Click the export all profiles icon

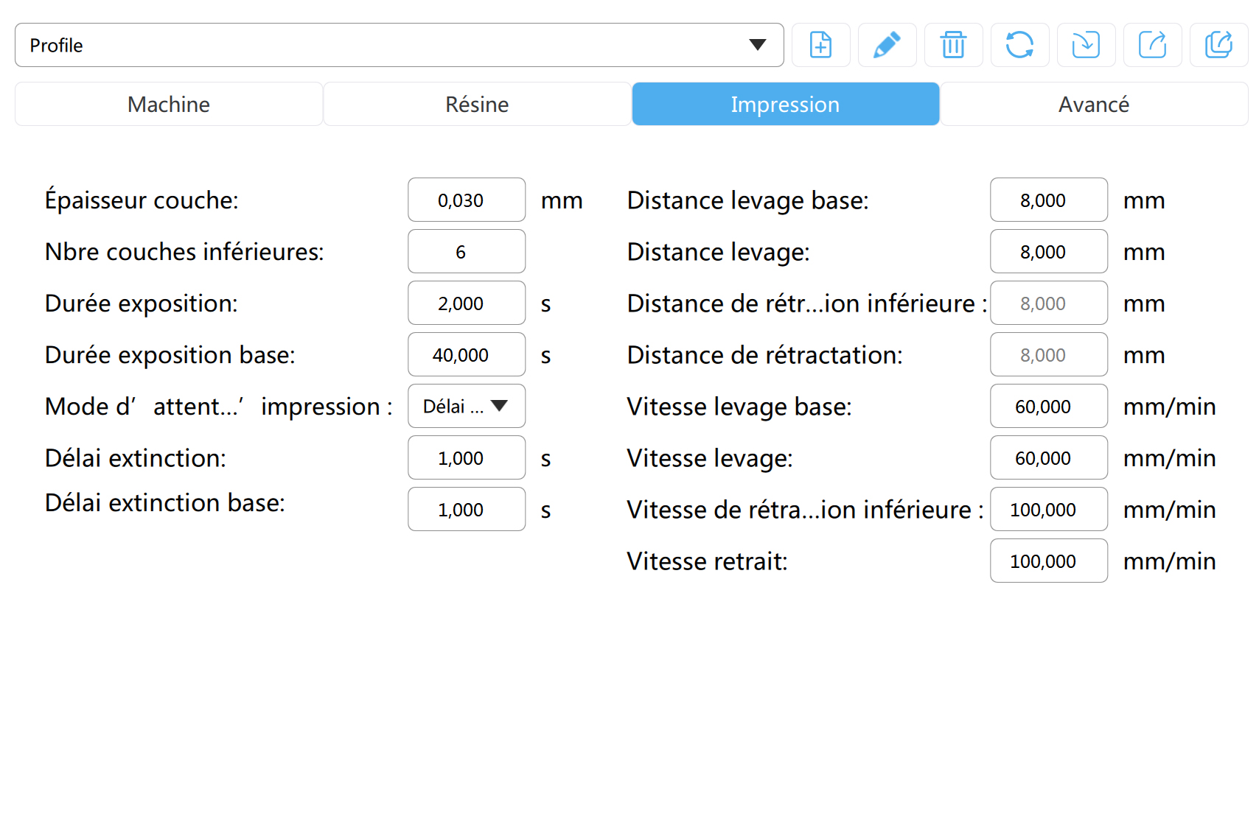[x=1218, y=45]
